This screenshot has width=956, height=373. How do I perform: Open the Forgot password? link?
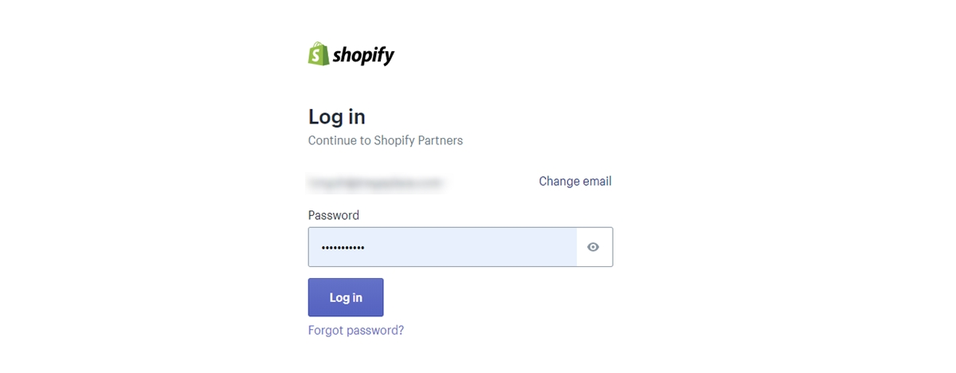pyautogui.click(x=356, y=330)
